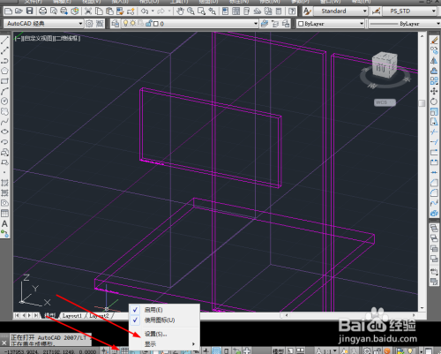Screen dimensions: 441x354
Task: Click the Workspace Settings gear icon
Action: pyautogui.click(x=89, y=24)
